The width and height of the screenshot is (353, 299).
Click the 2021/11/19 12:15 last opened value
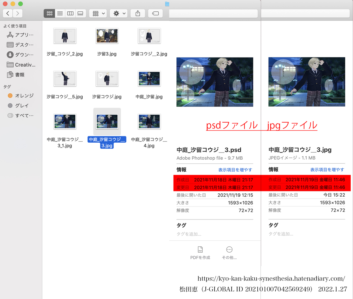[235, 195]
